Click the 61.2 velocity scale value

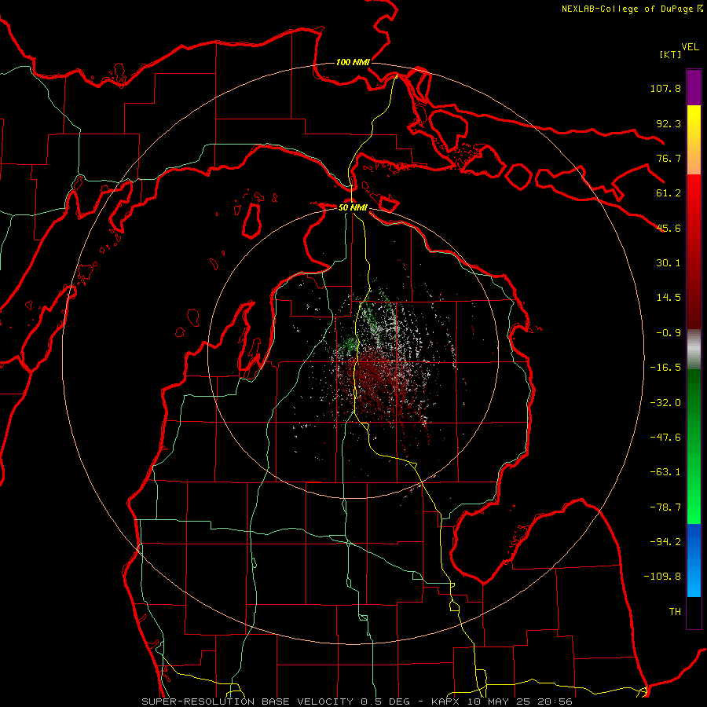click(x=669, y=193)
